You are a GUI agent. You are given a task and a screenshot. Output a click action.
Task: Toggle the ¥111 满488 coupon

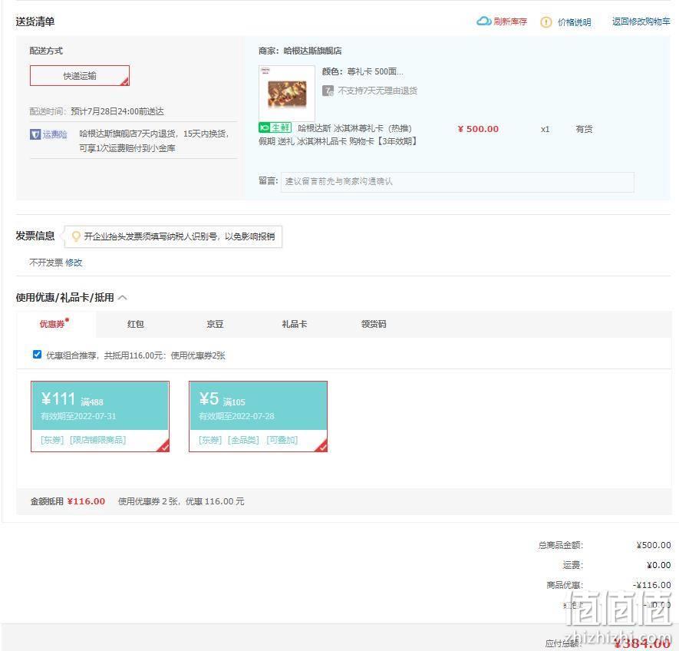click(x=100, y=417)
